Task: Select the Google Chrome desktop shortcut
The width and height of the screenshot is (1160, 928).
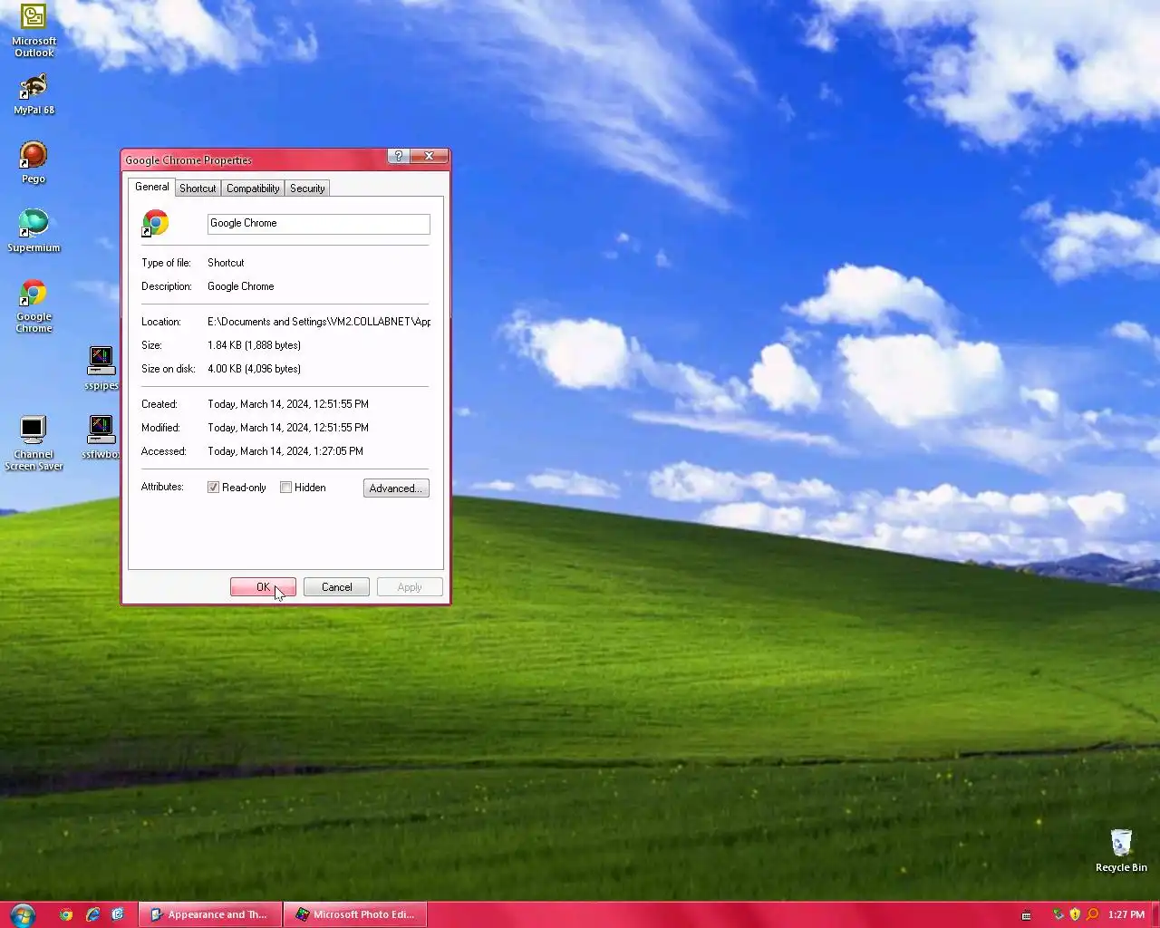Action: click(x=34, y=306)
